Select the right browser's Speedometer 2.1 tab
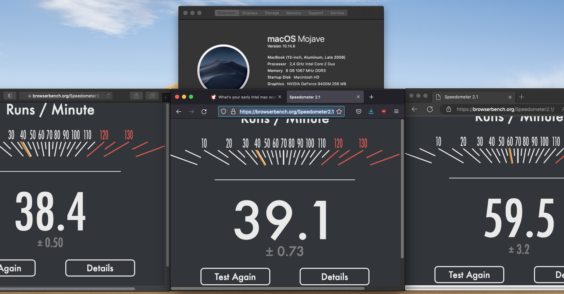 [474, 97]
